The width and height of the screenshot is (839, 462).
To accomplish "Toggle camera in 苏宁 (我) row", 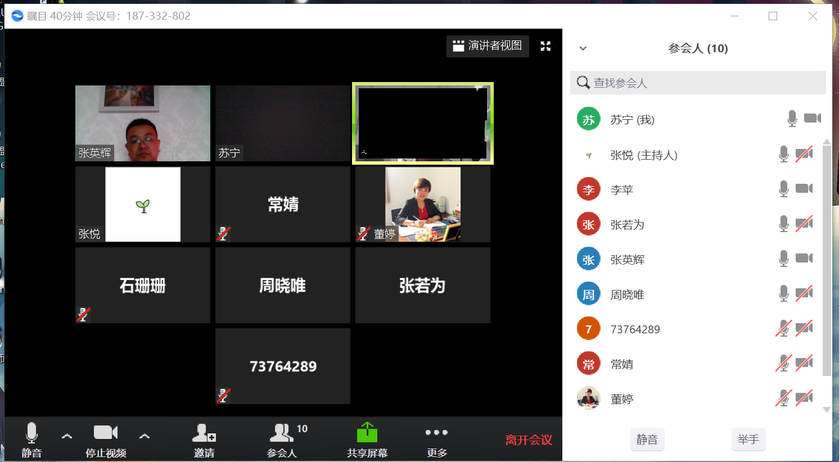I will point(813,118).
